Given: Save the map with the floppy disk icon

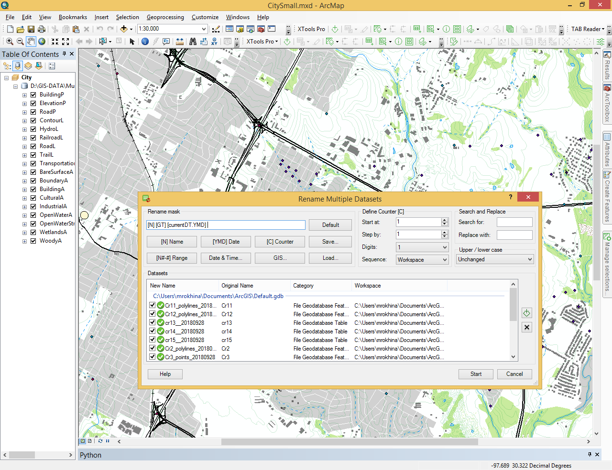Looking at the screenshot, I should tap(31, 29).
